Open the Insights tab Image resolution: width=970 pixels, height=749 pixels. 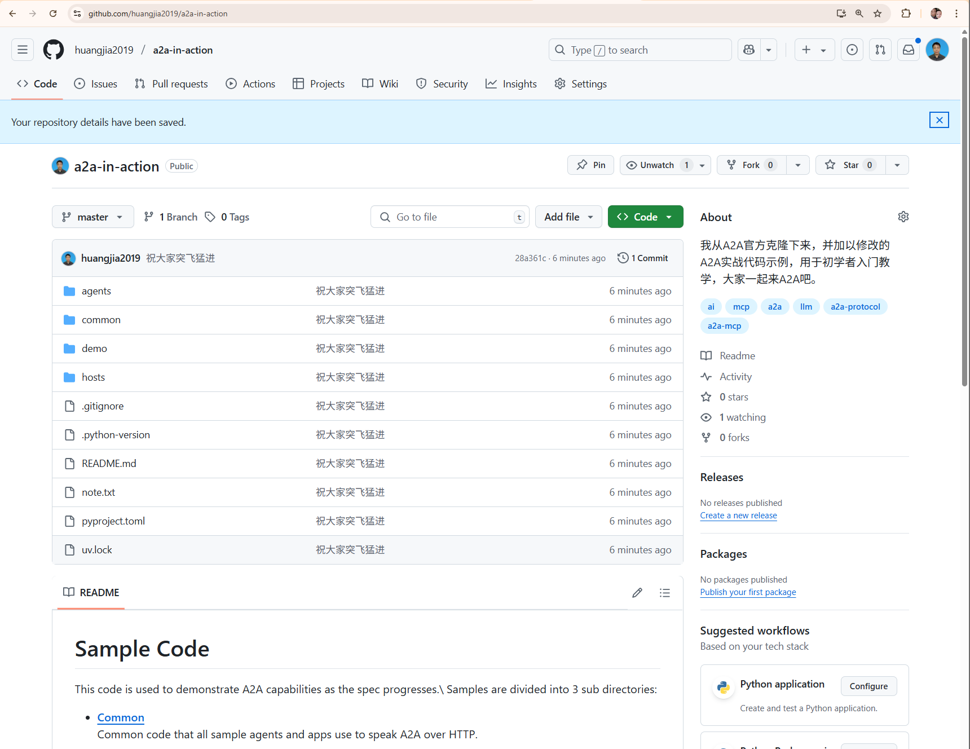(511, 84)
